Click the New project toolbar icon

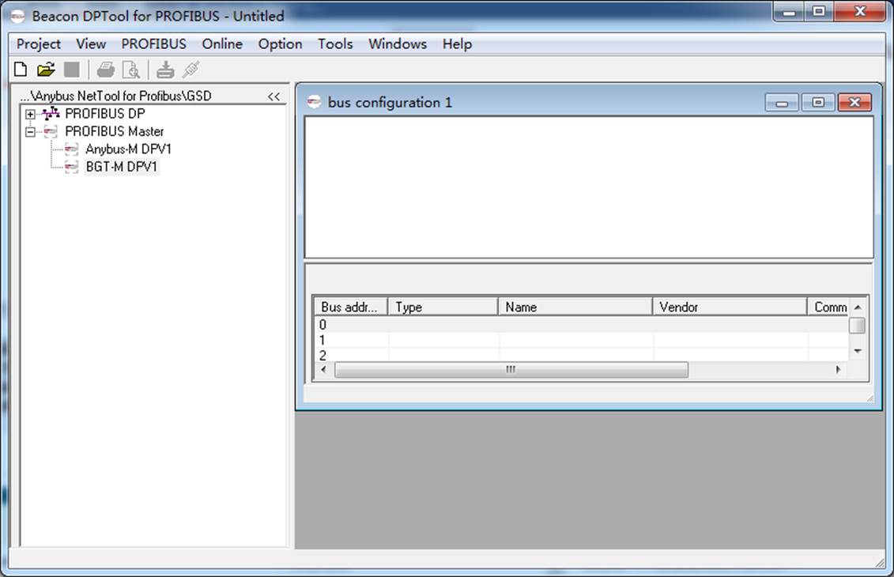pyautogui.click(x=21, y=70)
